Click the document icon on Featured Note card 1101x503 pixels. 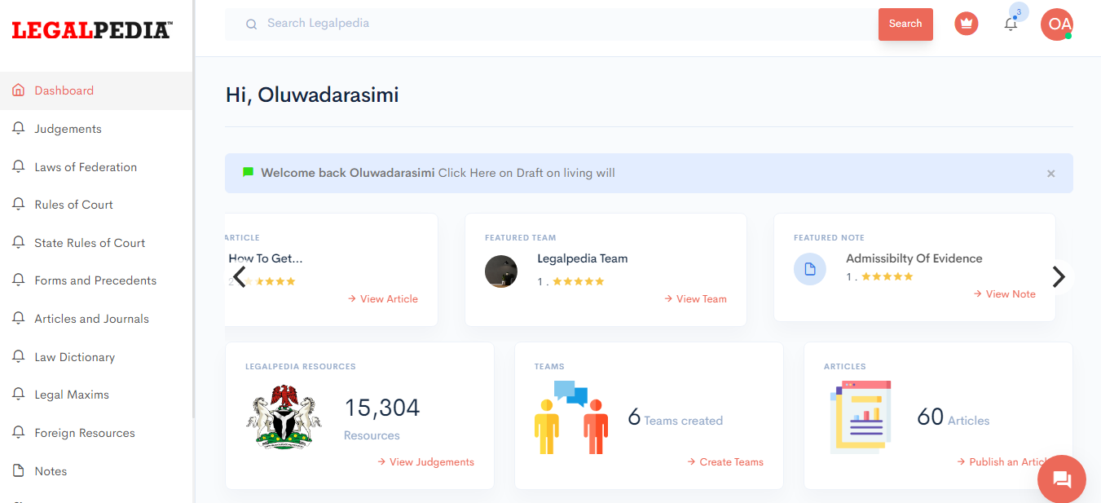click(x=810, y=269)
